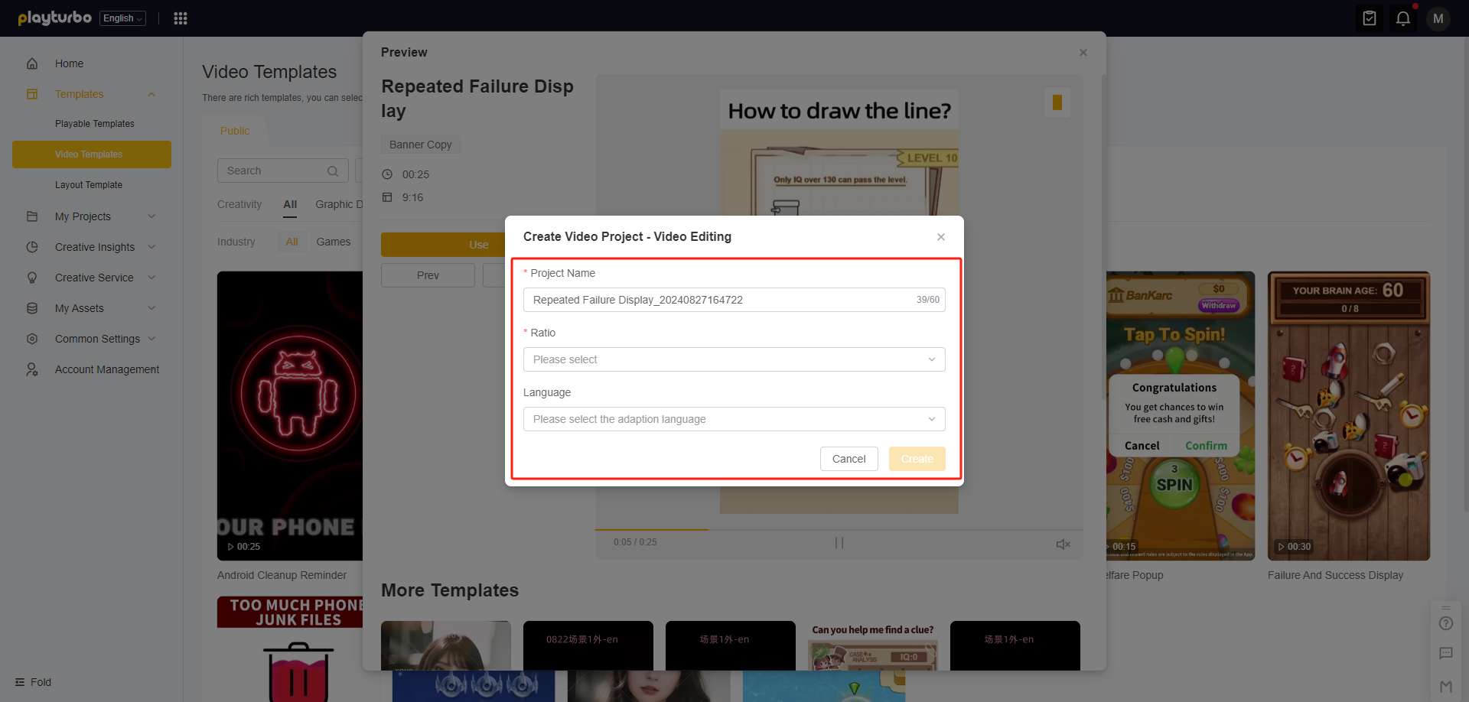
Task: Select Layout Template in sidebar
Action: 89,185
